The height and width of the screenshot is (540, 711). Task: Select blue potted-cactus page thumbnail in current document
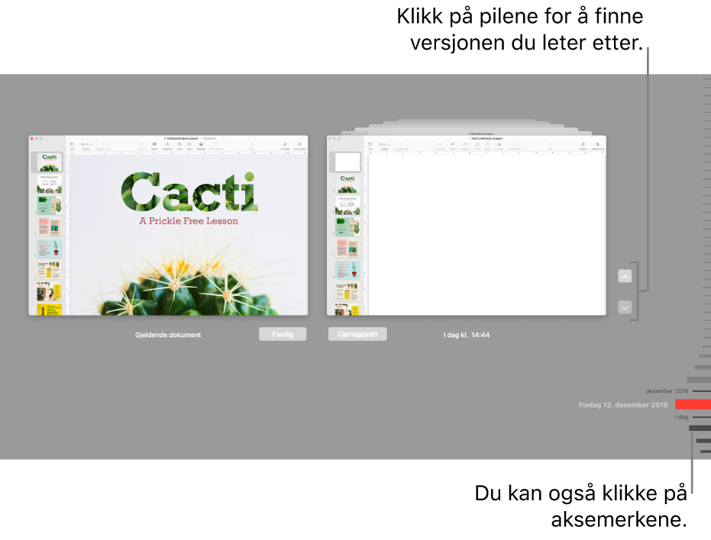tap(49, 248)
